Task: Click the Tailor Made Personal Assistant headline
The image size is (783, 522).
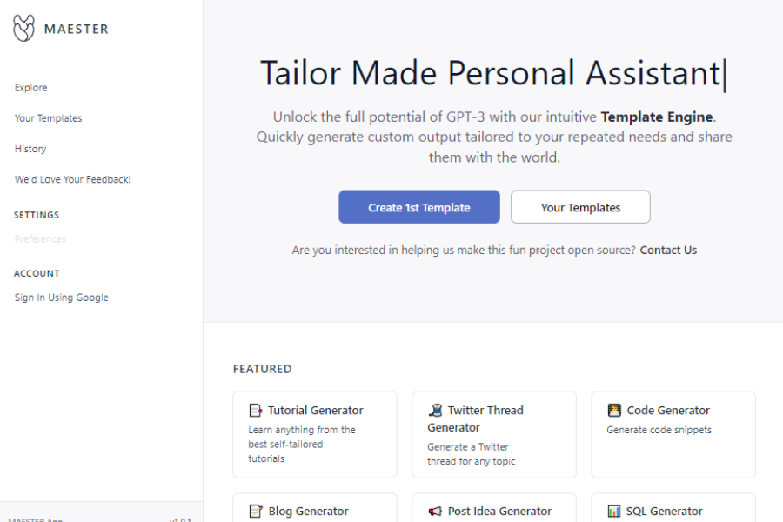Action: (493, 73)
